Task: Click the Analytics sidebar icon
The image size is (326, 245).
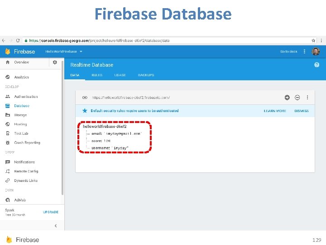Action: pyautogui.click(x=8, y=77)
